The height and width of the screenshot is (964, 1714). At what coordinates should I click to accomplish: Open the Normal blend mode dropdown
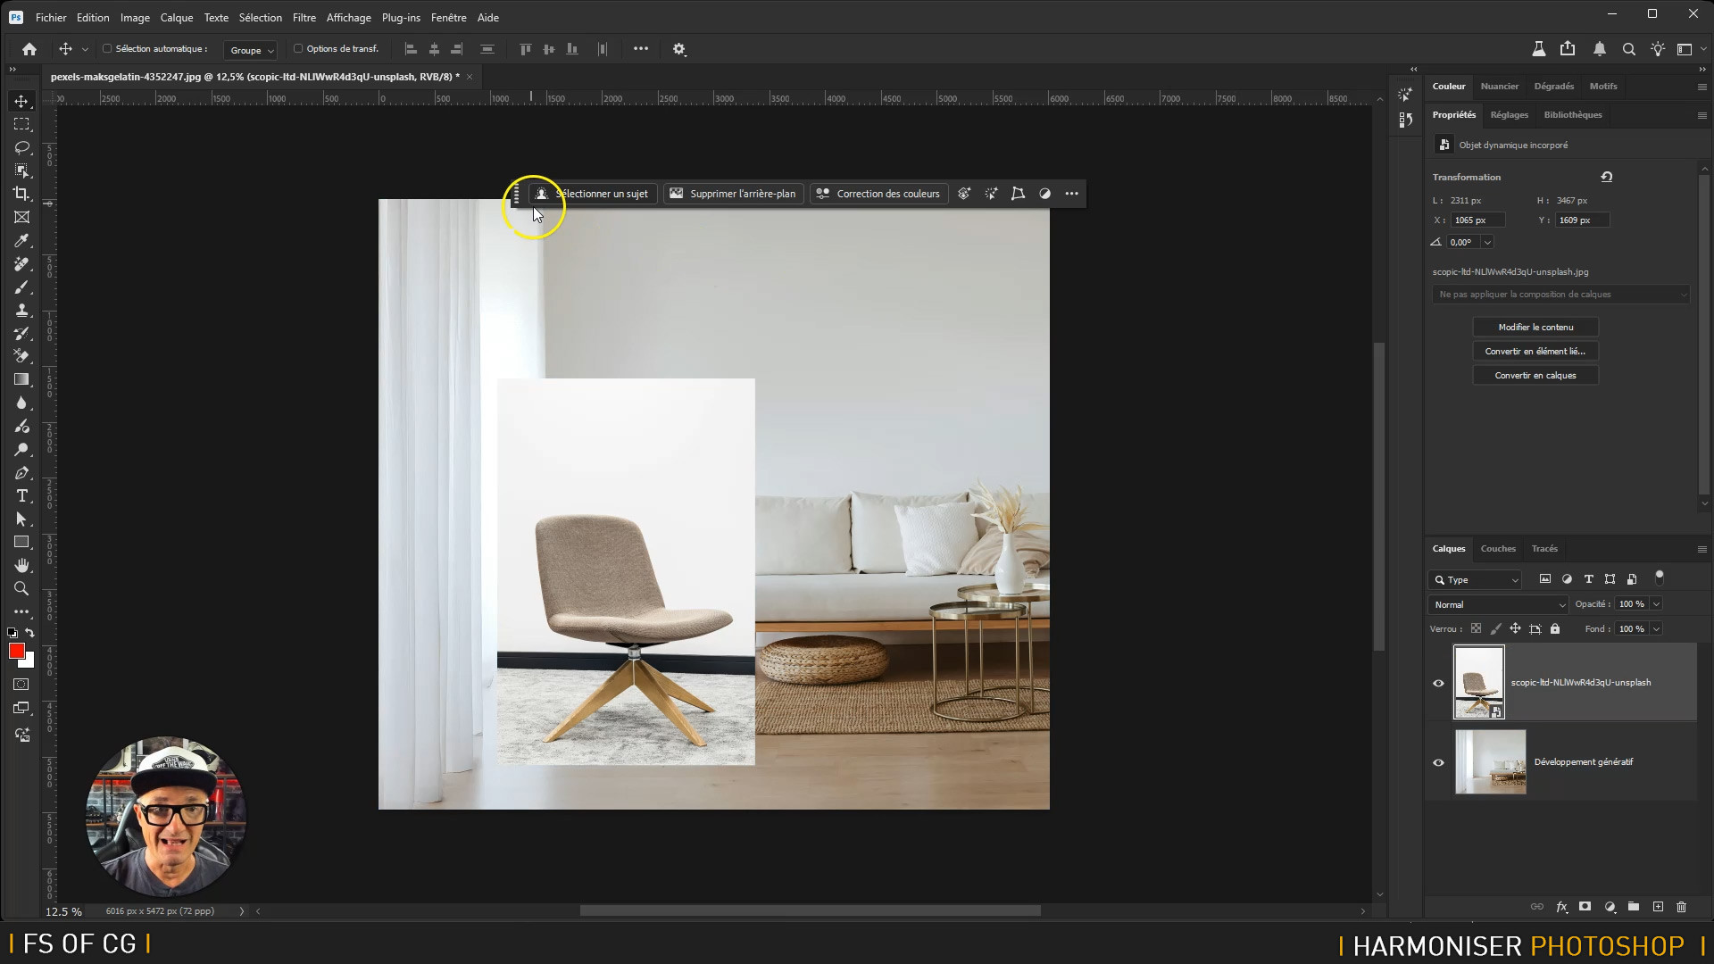click(1498, 604)
